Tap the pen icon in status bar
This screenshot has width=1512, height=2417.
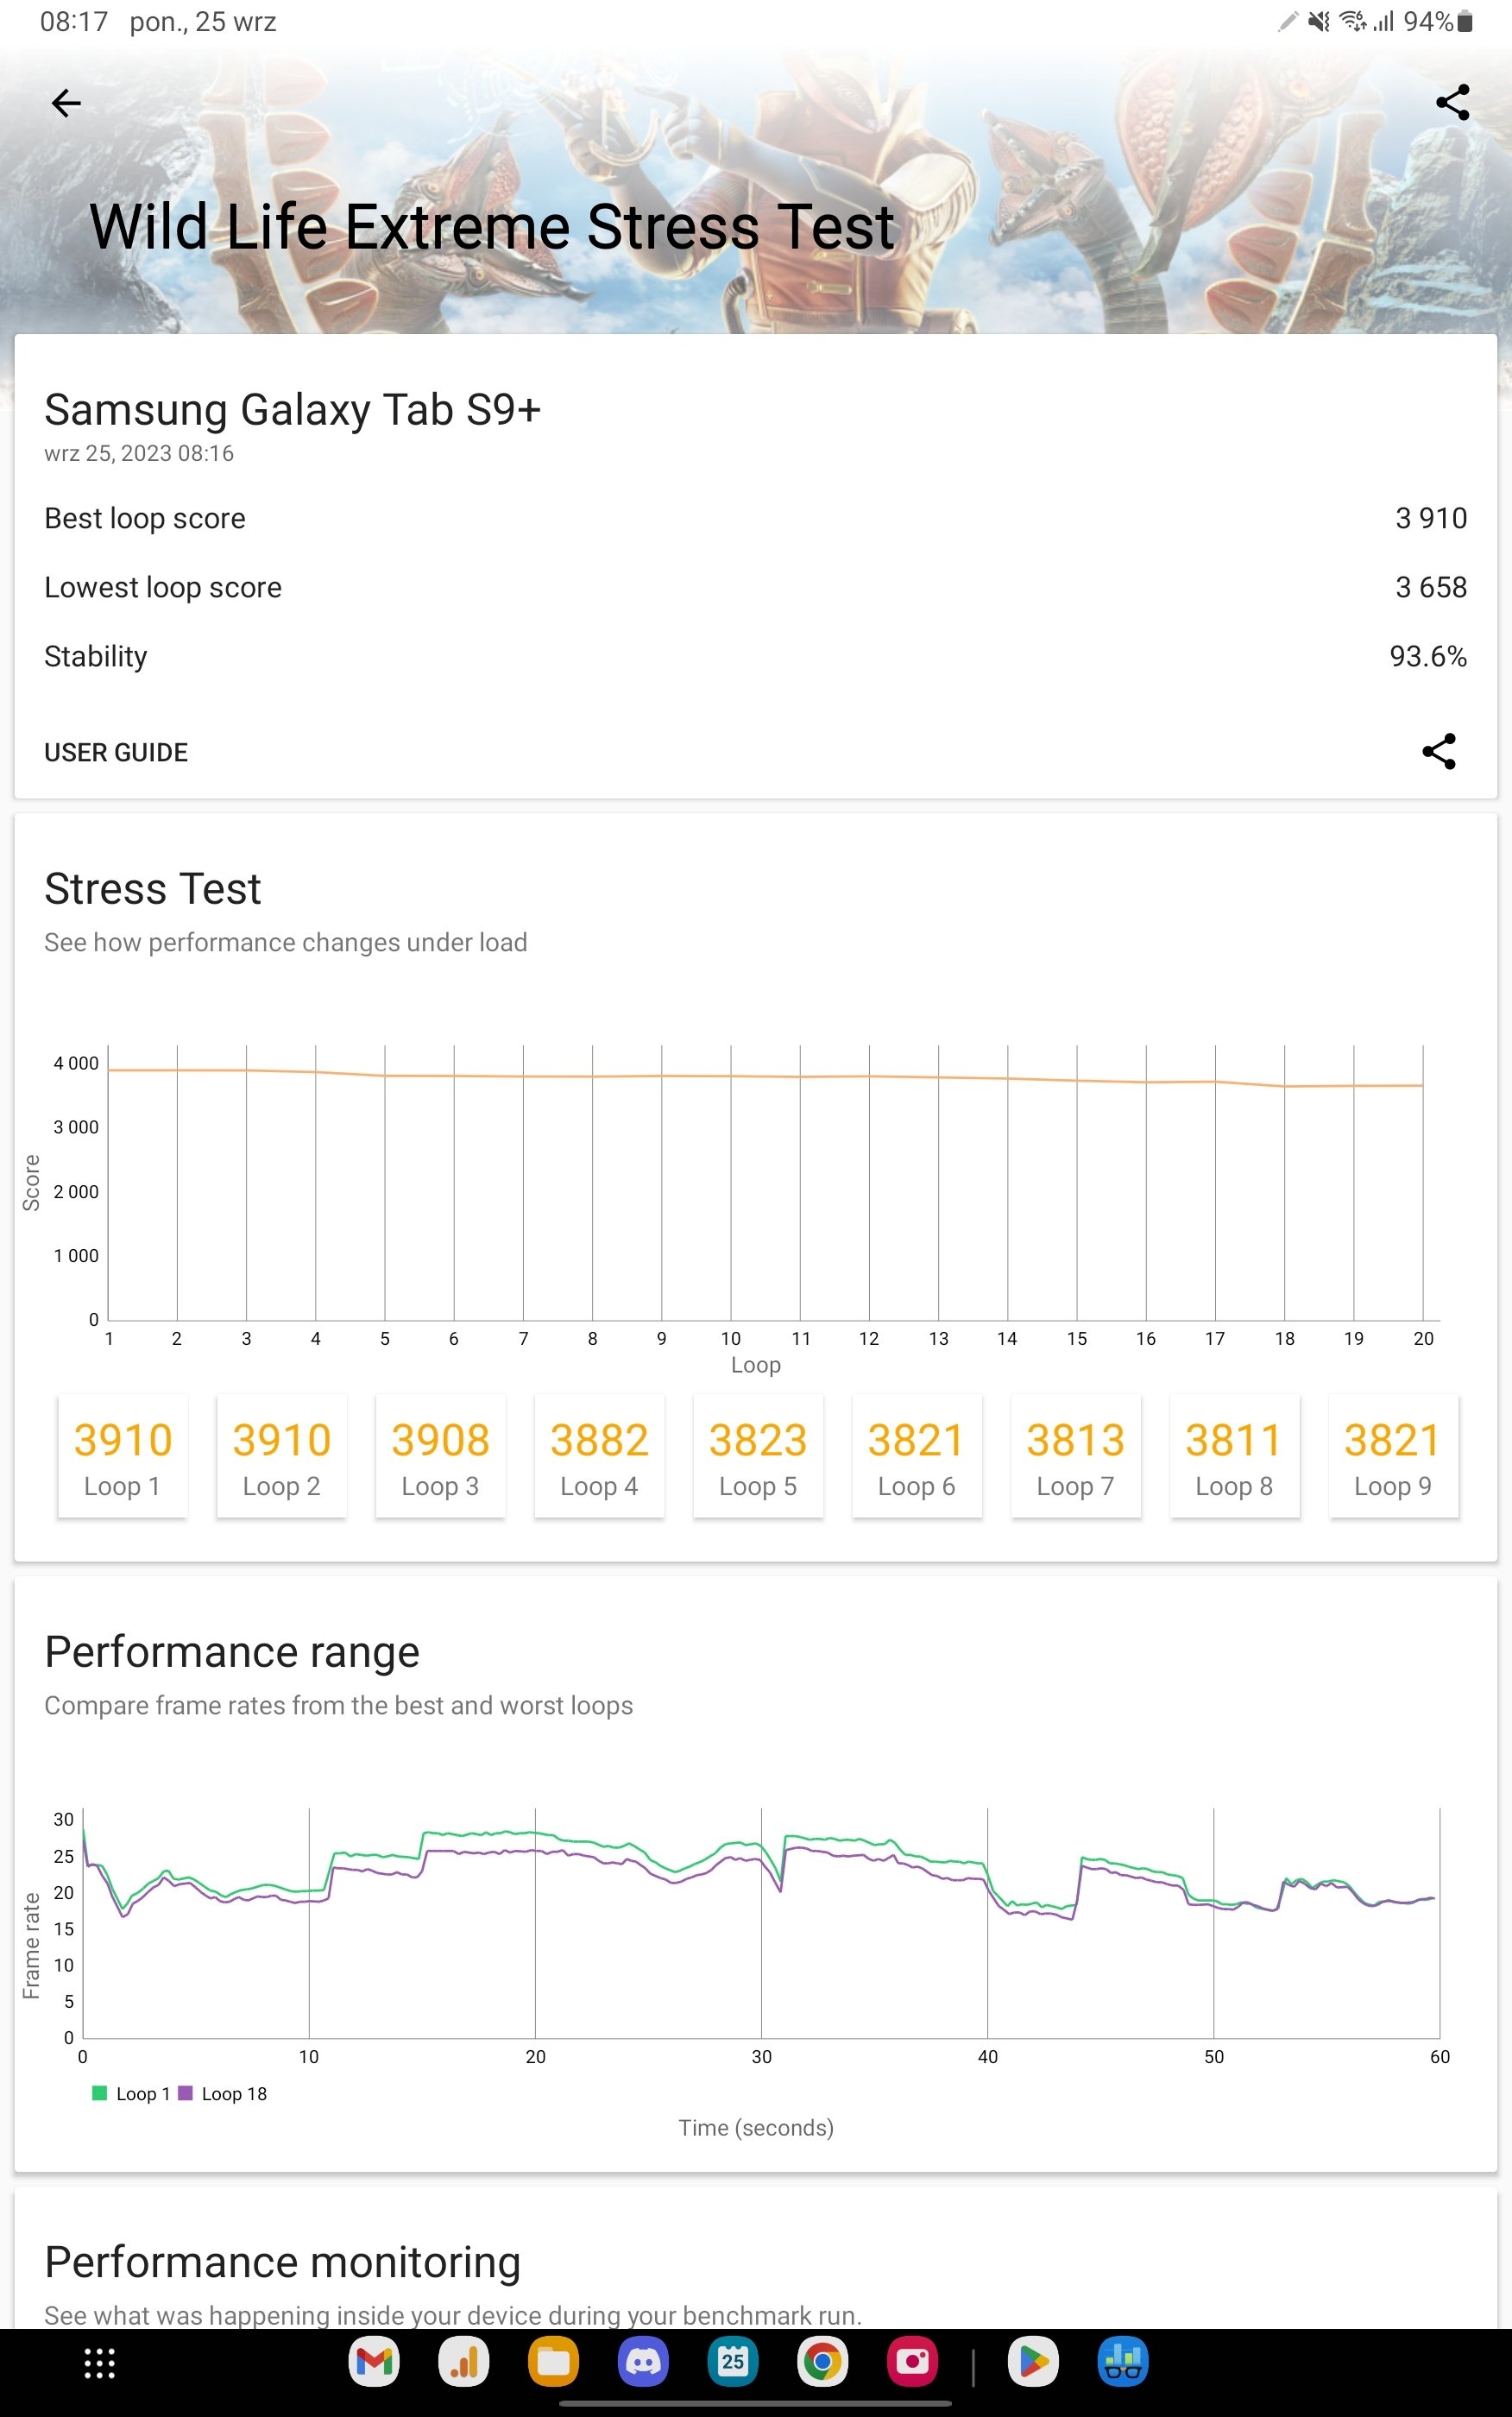pyautogui.click(x=1288, y=22)
